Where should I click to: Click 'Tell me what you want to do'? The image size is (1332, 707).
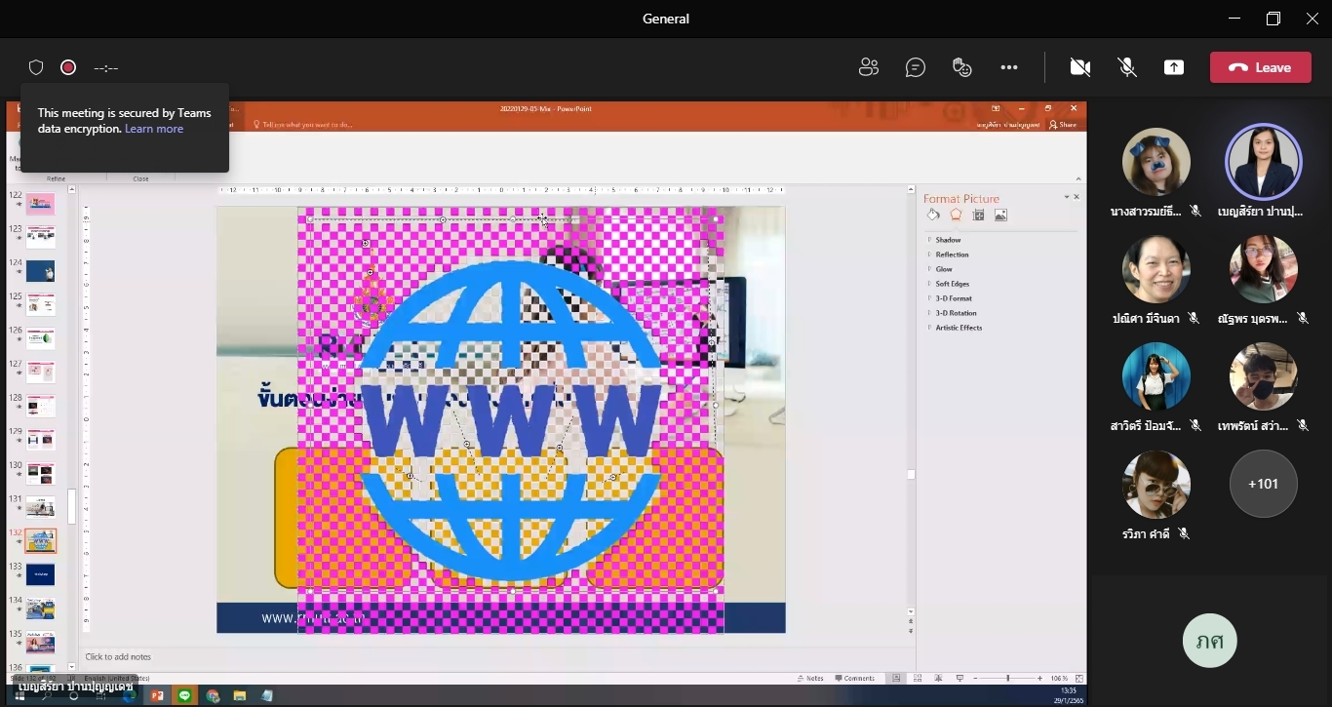tap(302, 125)
